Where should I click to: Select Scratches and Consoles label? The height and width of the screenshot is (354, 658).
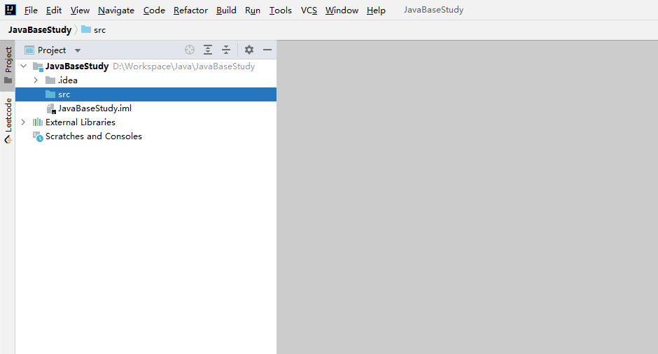pos(94,136)
